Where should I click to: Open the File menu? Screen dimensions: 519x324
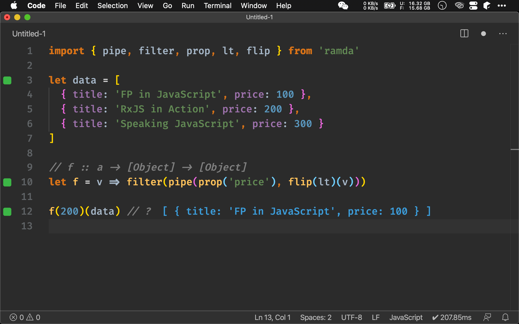60,6
